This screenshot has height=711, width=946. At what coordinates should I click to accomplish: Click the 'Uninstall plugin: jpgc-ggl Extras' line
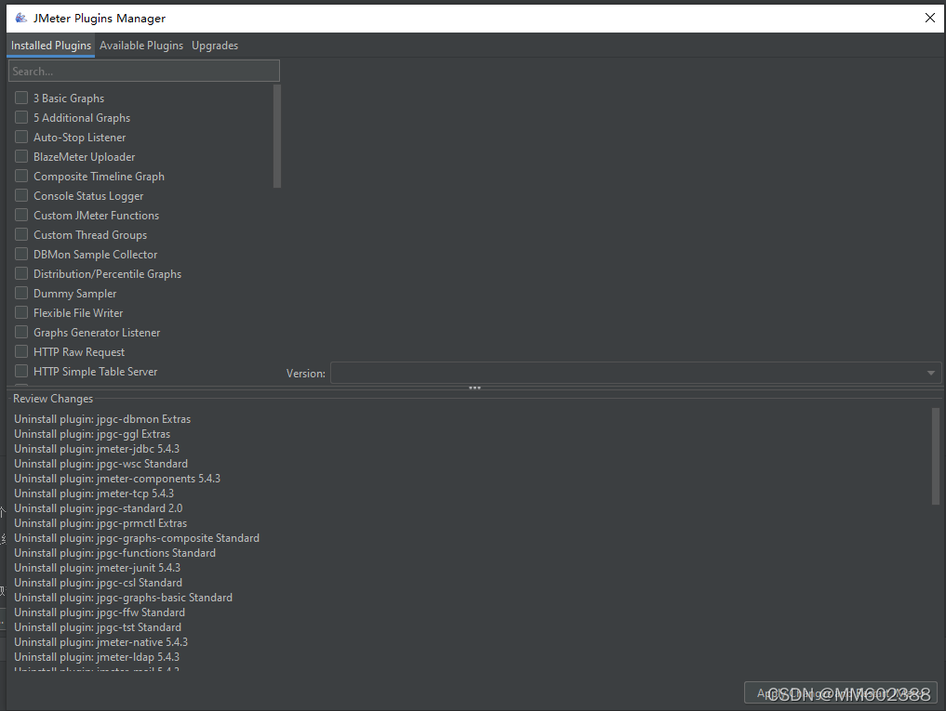[x=92, y=434]
